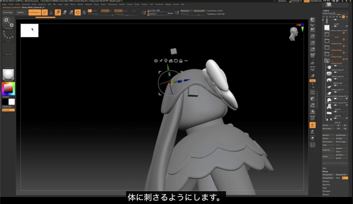Click the Home Page button
353x204 pixels.
pyautogui.click(x=8, y=12)
